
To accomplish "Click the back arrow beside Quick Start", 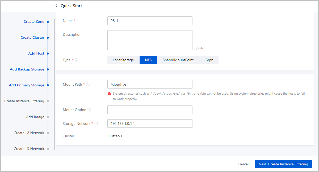I will pos(56,6).
